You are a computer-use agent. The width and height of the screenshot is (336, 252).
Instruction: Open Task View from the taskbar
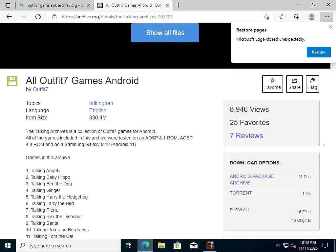129,245
